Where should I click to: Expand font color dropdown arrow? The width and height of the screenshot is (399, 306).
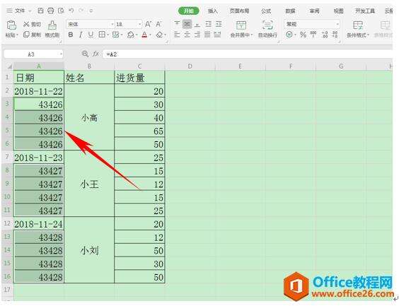click(151, 35)
